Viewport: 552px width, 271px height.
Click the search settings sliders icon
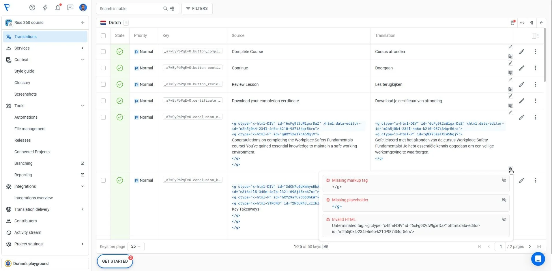click(x=172, y=9)
